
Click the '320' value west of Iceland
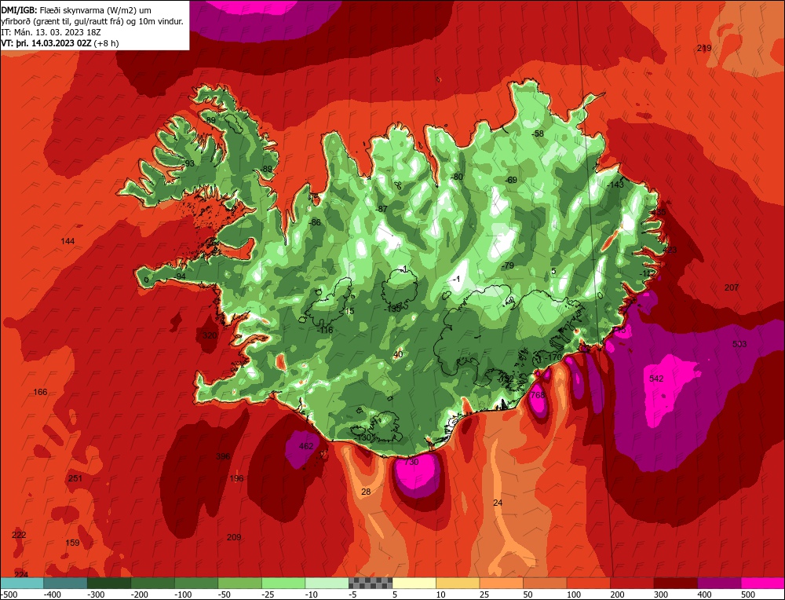click(x=210, y=335)
